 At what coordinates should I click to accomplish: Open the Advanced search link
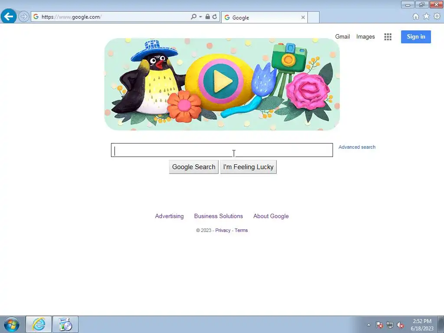tap(357, 147)
